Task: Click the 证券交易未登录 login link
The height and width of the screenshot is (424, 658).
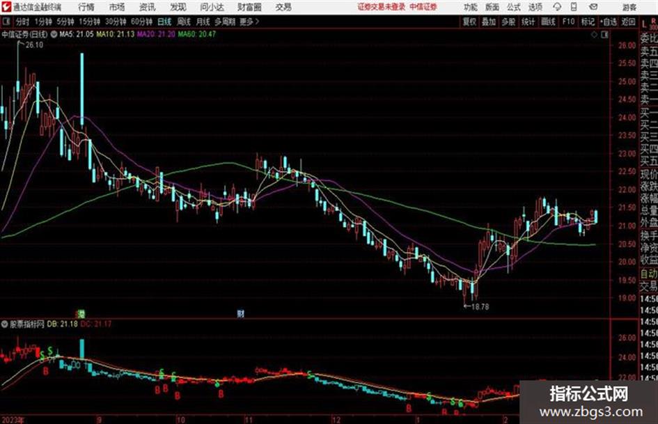Action: 381,7
